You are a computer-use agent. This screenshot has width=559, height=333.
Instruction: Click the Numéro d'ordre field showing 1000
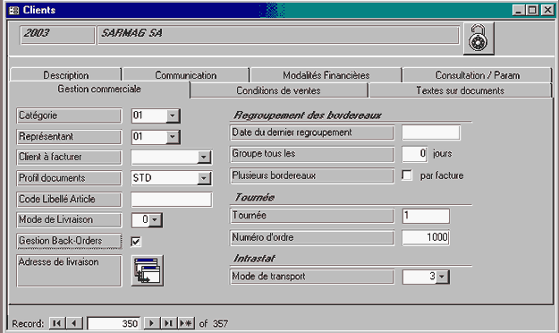pos(426,237)
